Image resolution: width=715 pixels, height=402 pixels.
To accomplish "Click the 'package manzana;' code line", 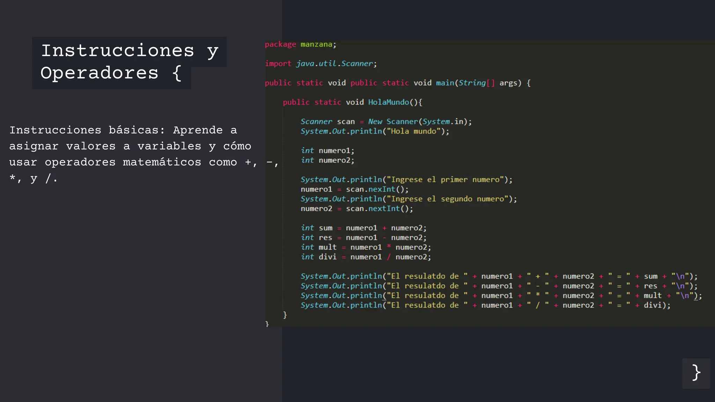I will tap(300, 44).
